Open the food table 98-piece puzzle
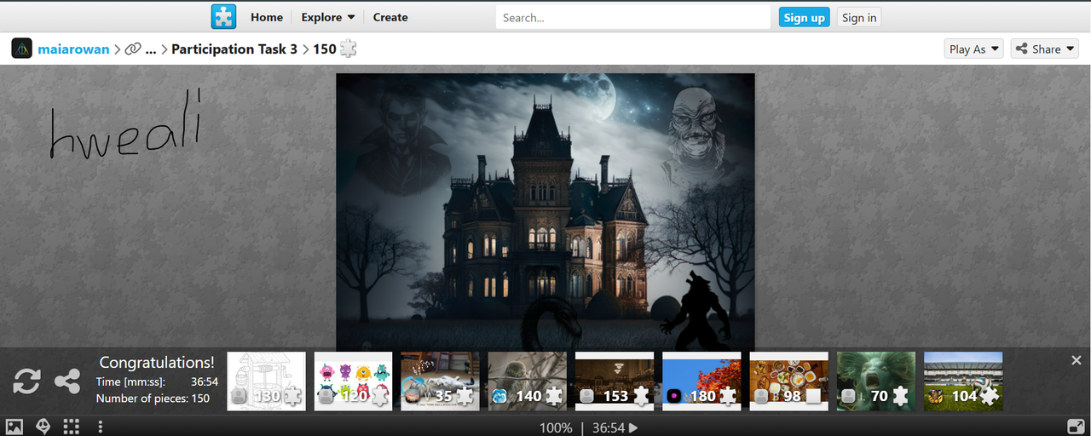 (x=788, y=381)
